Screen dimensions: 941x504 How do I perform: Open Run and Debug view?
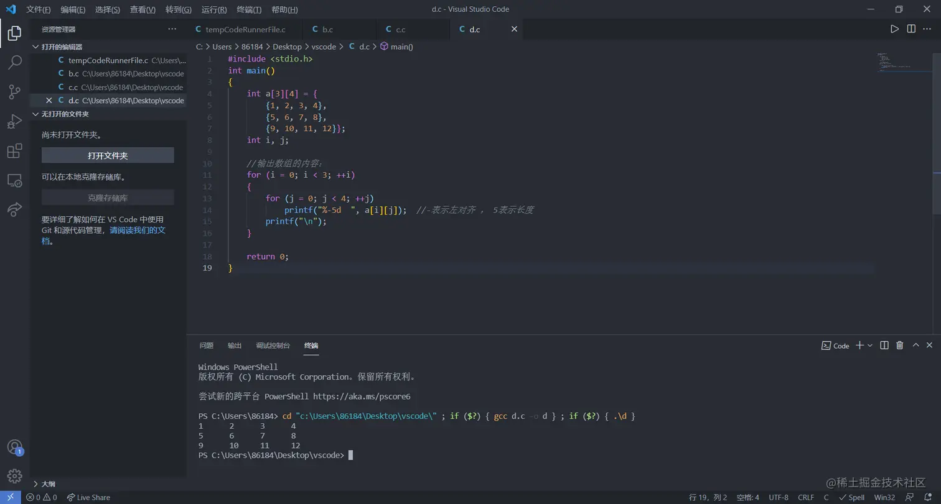point(14,121)
